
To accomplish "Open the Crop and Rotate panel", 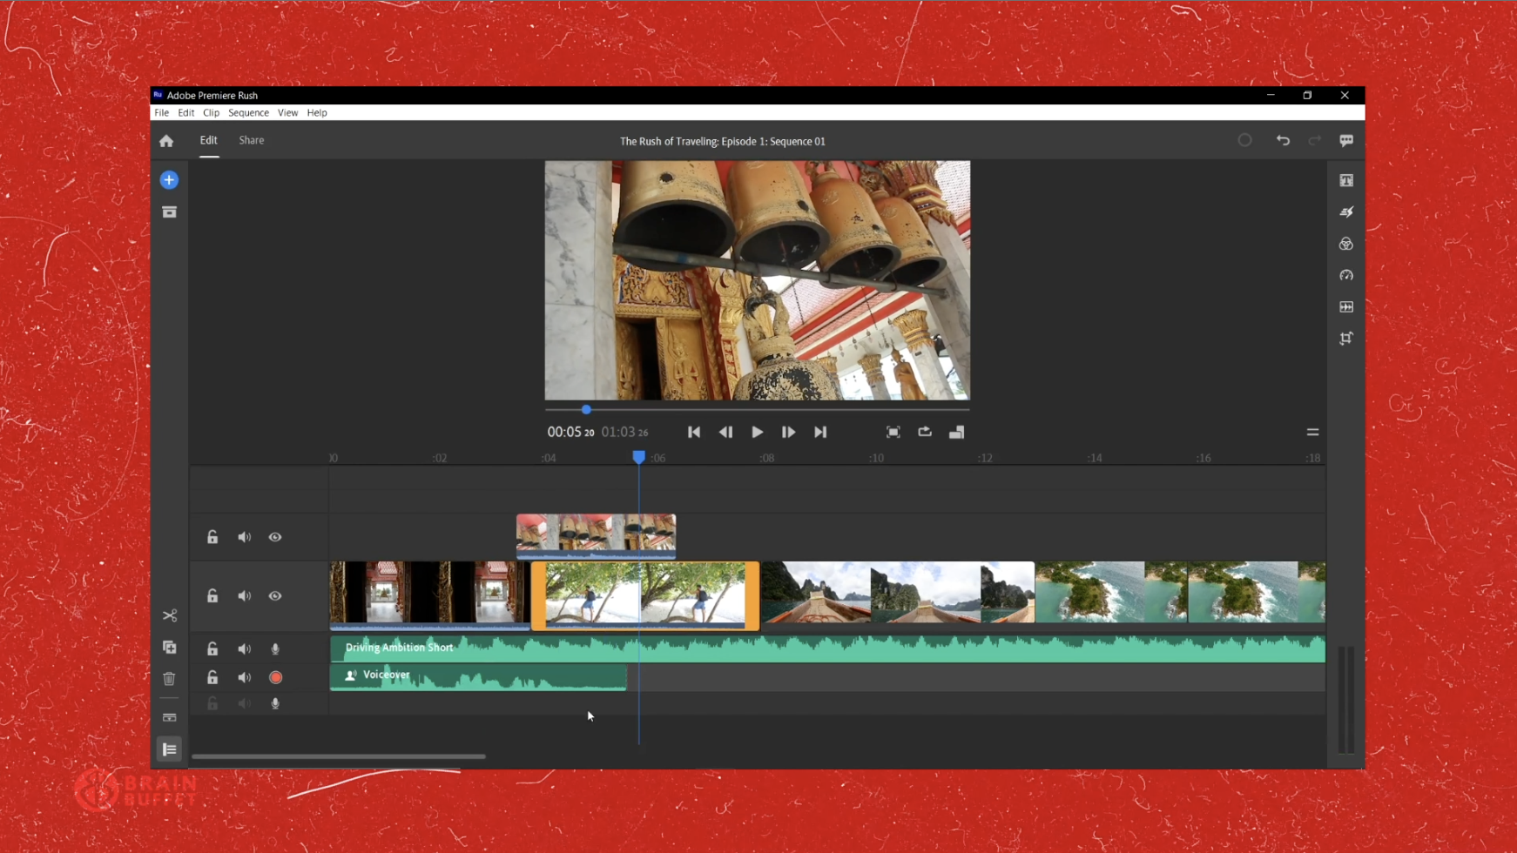I will (x=1346, y=339).
